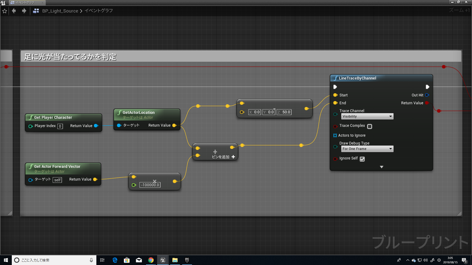Open File Explorer from the taskbar
Screen dimensions: 472x265
pyautogui.click(x=175, y=260)
